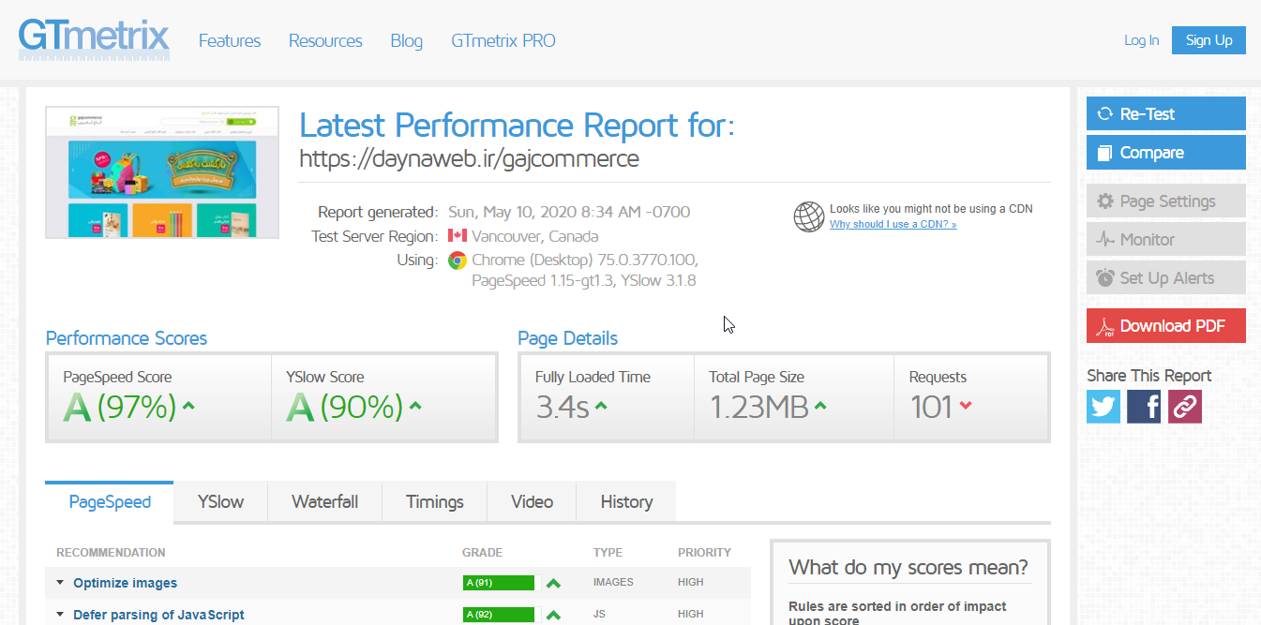Open the History tab

coord(626,501)
